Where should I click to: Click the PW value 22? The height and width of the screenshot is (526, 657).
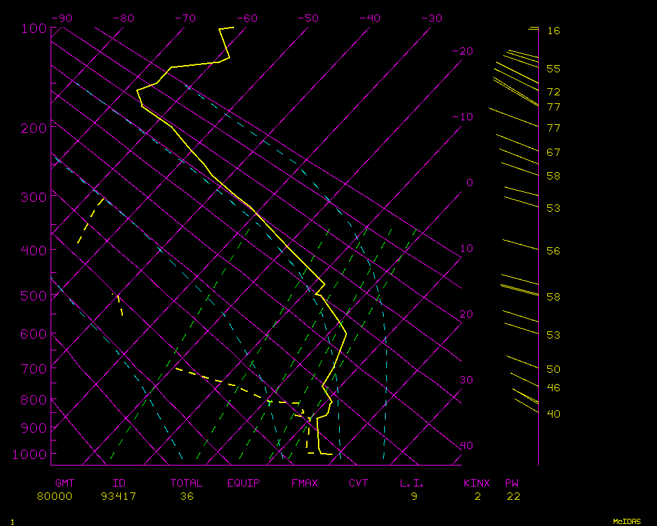click(x=513, y=496)
